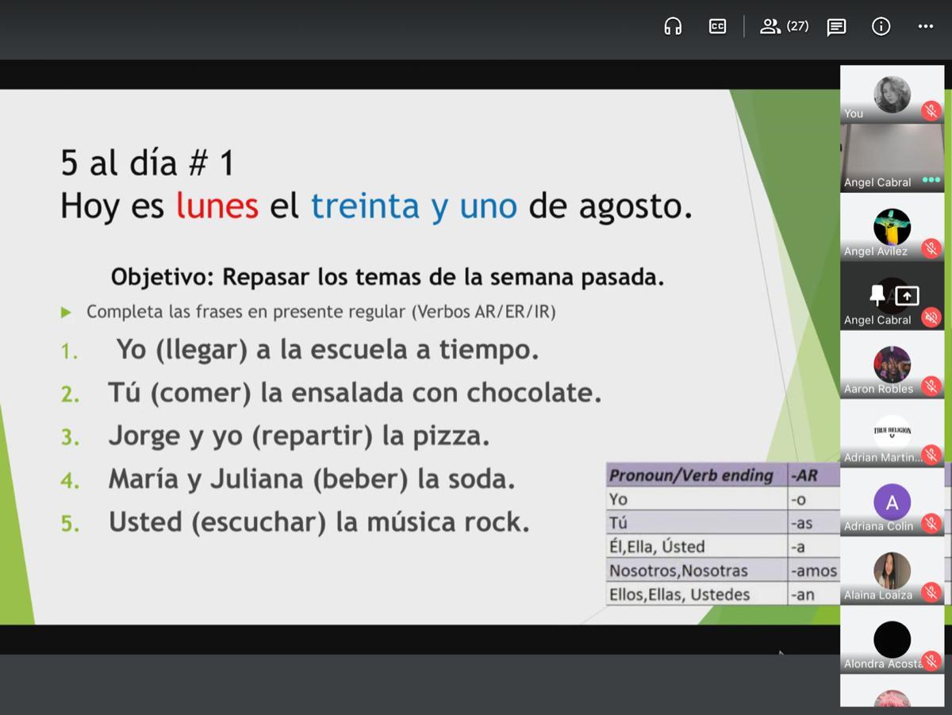
Task: Select Angel Cabral's camera thumbnail
Action: tap(892, 158)
